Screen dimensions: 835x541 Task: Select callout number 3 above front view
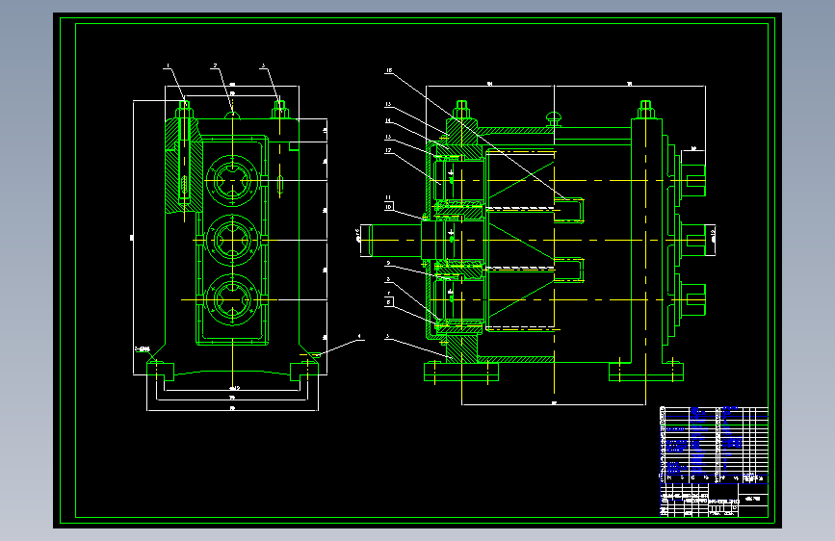263,66
